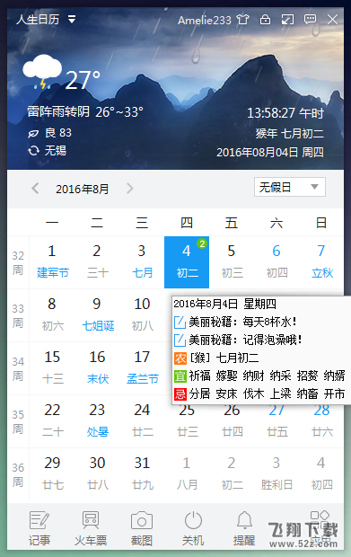Select August 7 立秋
The width and height of the screenshot is (351, 557).
pos(321,262)
